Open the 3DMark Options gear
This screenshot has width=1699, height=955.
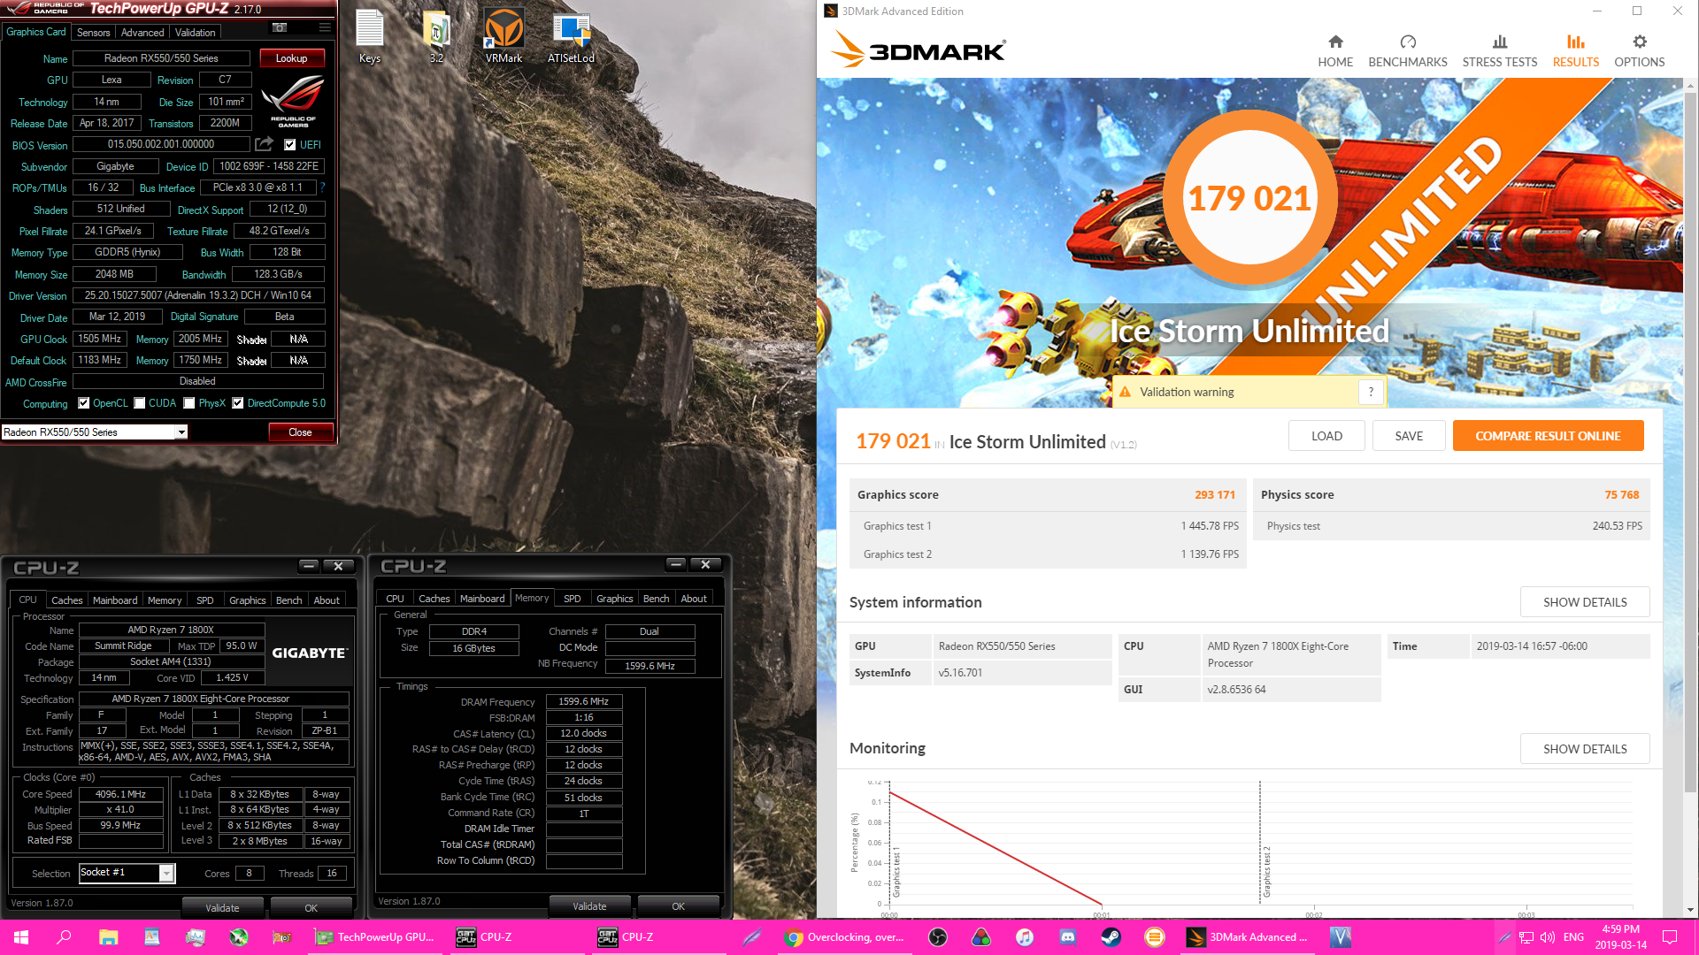coord(1640,50)
